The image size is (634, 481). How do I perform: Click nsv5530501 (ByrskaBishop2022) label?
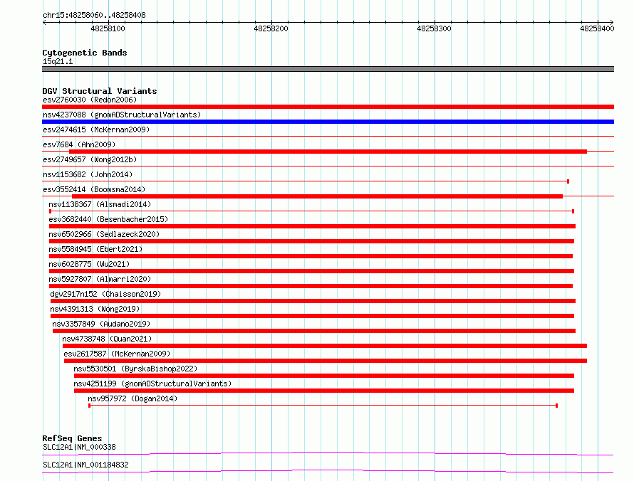(x=135, y=369)
